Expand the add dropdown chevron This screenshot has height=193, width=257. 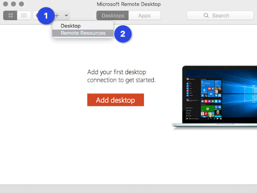pos(66,16)
